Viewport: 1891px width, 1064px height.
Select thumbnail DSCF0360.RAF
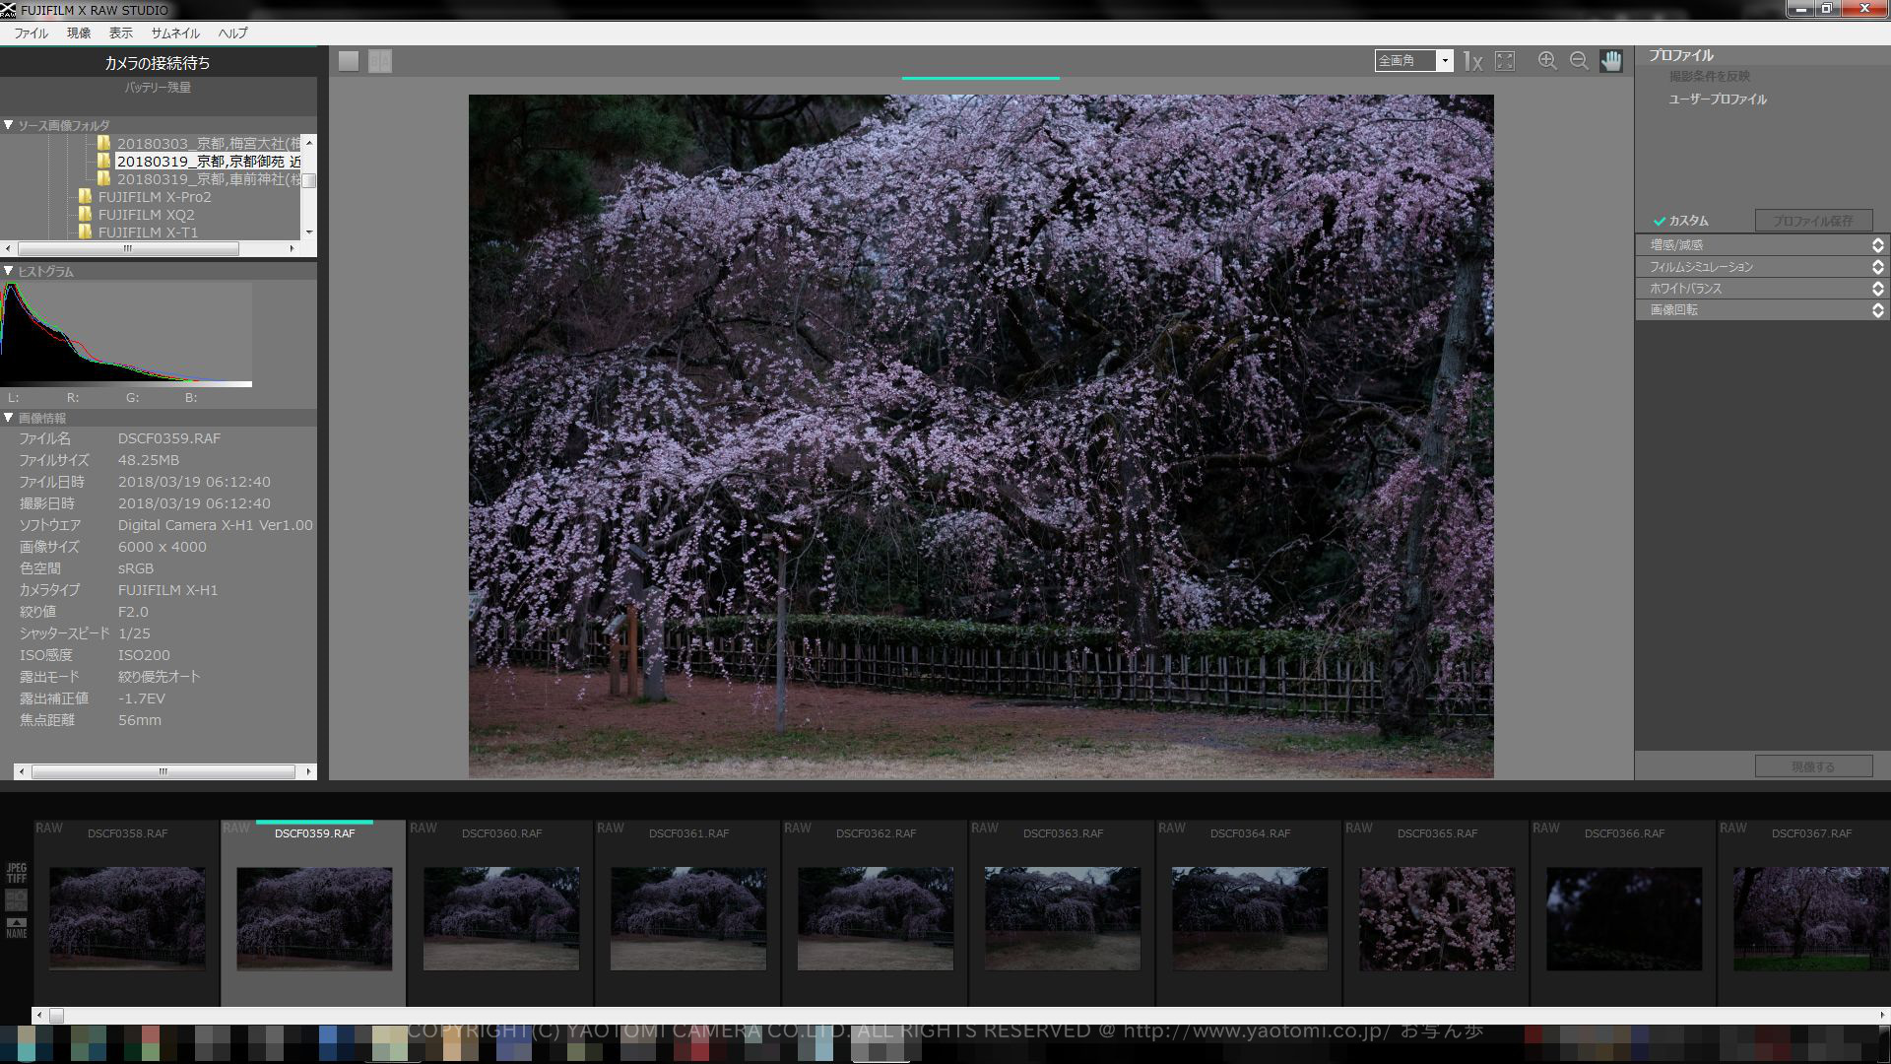point(501,912)
